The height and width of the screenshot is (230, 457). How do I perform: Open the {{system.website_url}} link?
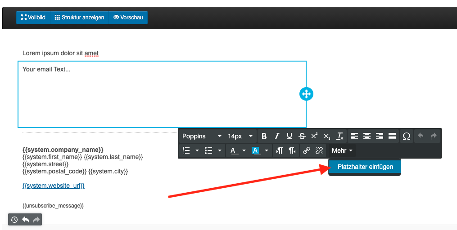pyautogui.click(x=53, y=186)
